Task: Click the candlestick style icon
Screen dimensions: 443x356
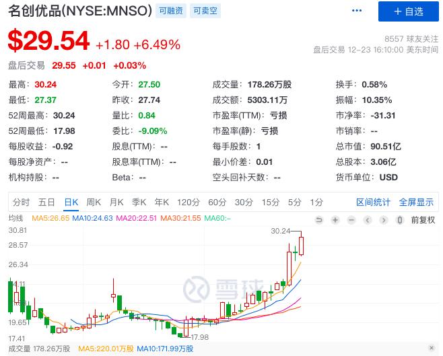Action: click(399, 219)
